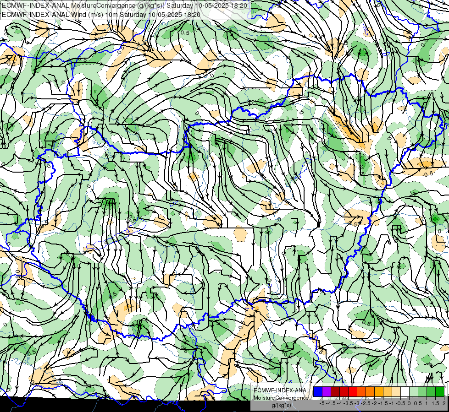Click the amber swatch between -2 and -1.5
The height and width of the screenshot is (412, 449).
[x=379, y=391]
